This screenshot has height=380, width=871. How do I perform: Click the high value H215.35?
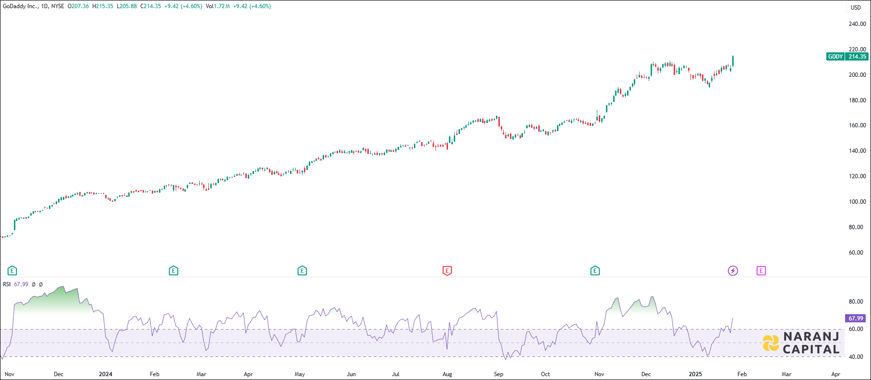coord(103,6)
